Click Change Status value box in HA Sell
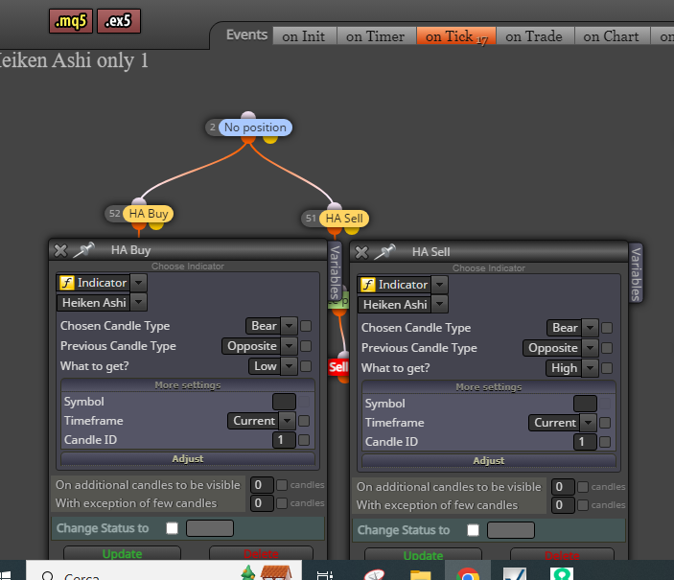 (511, 530)
